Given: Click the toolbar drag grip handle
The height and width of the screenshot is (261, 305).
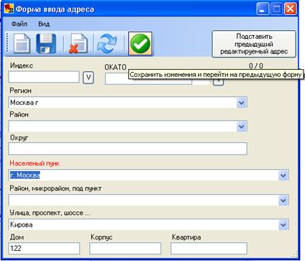Looking at the screenshot, I should [x=7, y=42].
